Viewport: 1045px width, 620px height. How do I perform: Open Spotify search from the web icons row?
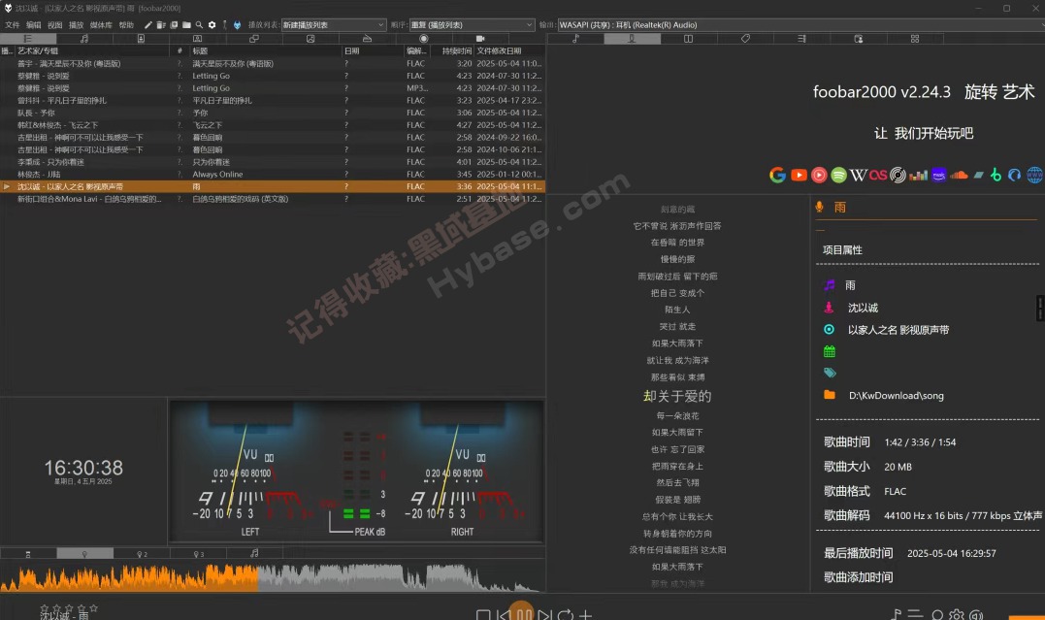[839, 176]
